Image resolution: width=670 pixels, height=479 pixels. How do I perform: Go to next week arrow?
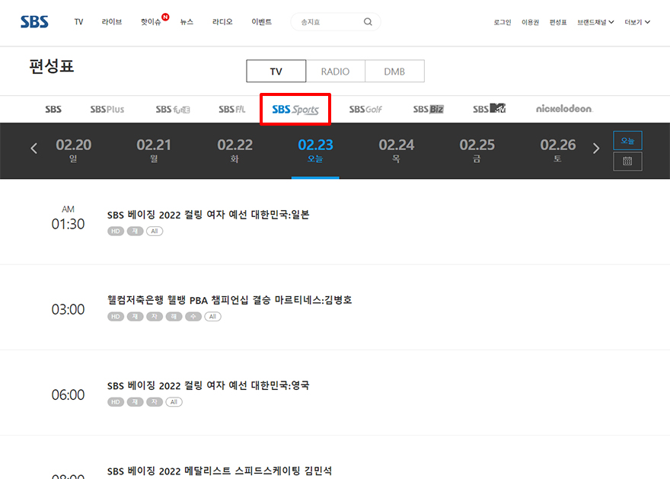596,148
